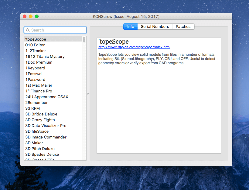
Task: Select 3D Image Commander entry
Action: tap(53, 137)
